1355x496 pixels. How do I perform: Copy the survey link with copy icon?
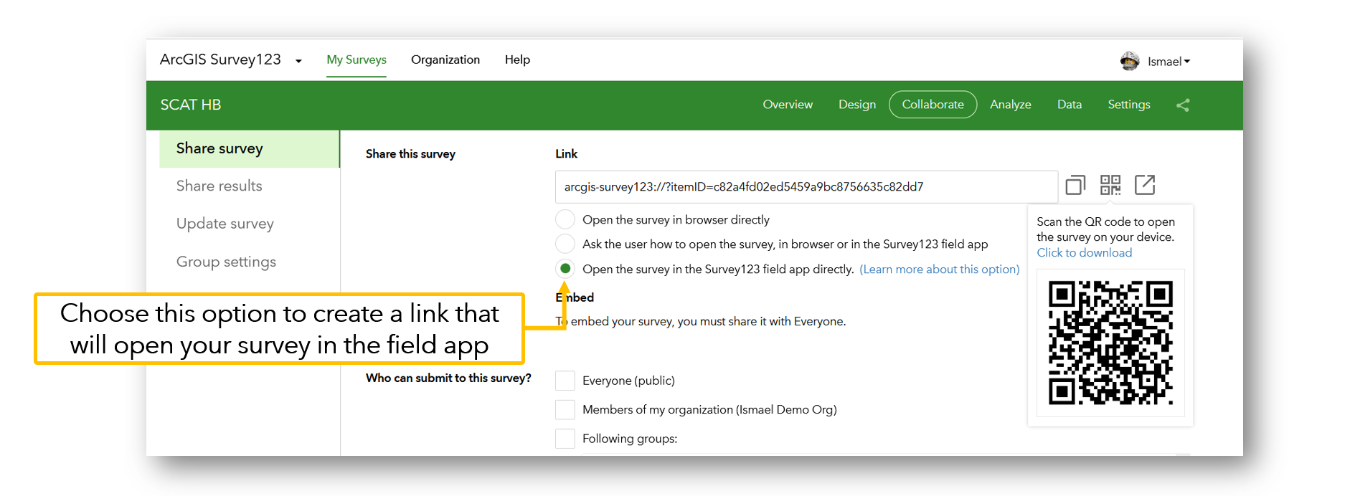1075,186
